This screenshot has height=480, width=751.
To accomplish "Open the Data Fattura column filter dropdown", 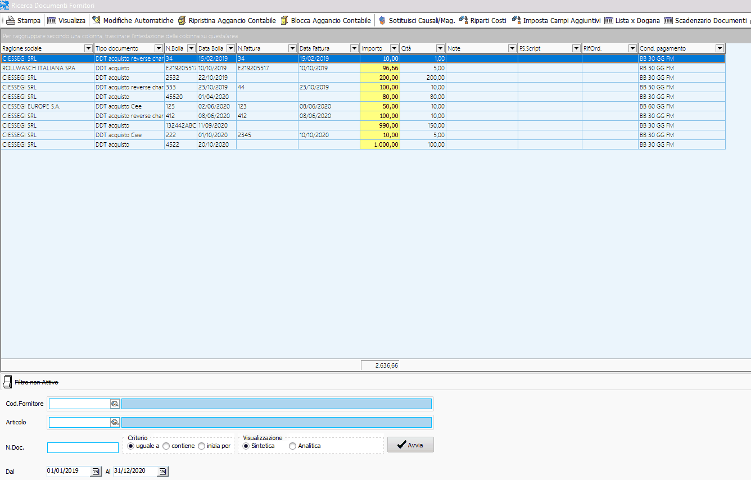I will pyautogui.click(x=354, y=48).
